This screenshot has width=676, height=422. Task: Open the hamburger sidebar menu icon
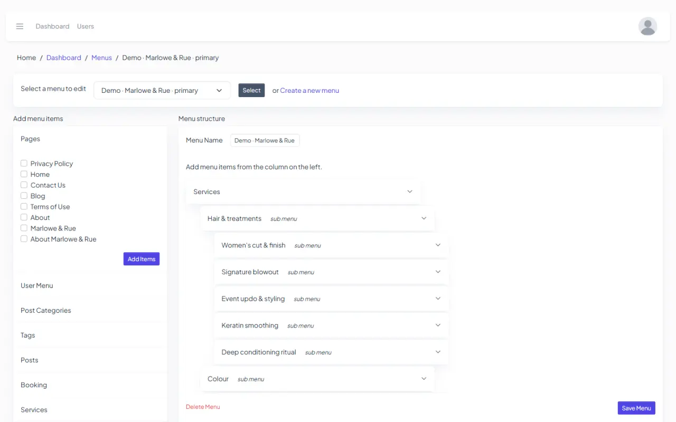click(x=20, y=26)
